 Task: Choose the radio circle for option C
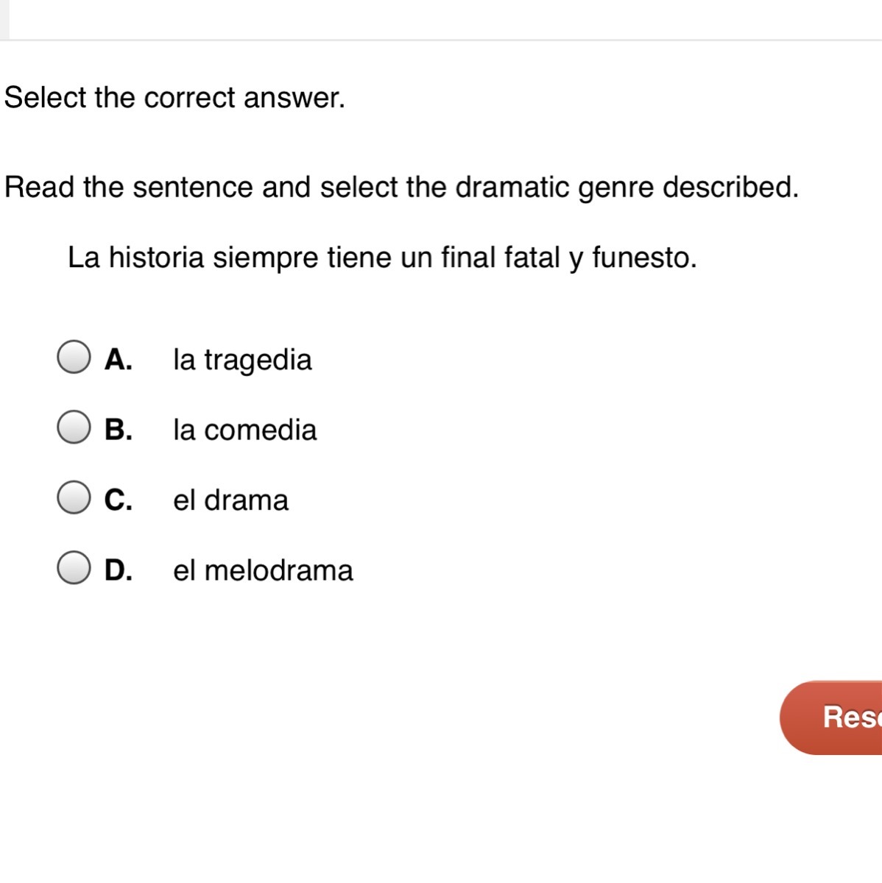coord(74,498)
